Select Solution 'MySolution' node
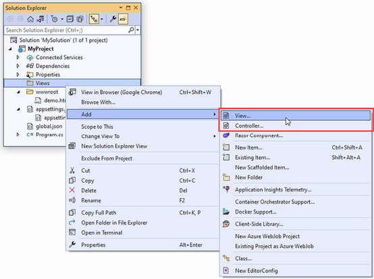 (x=63, y=40)
